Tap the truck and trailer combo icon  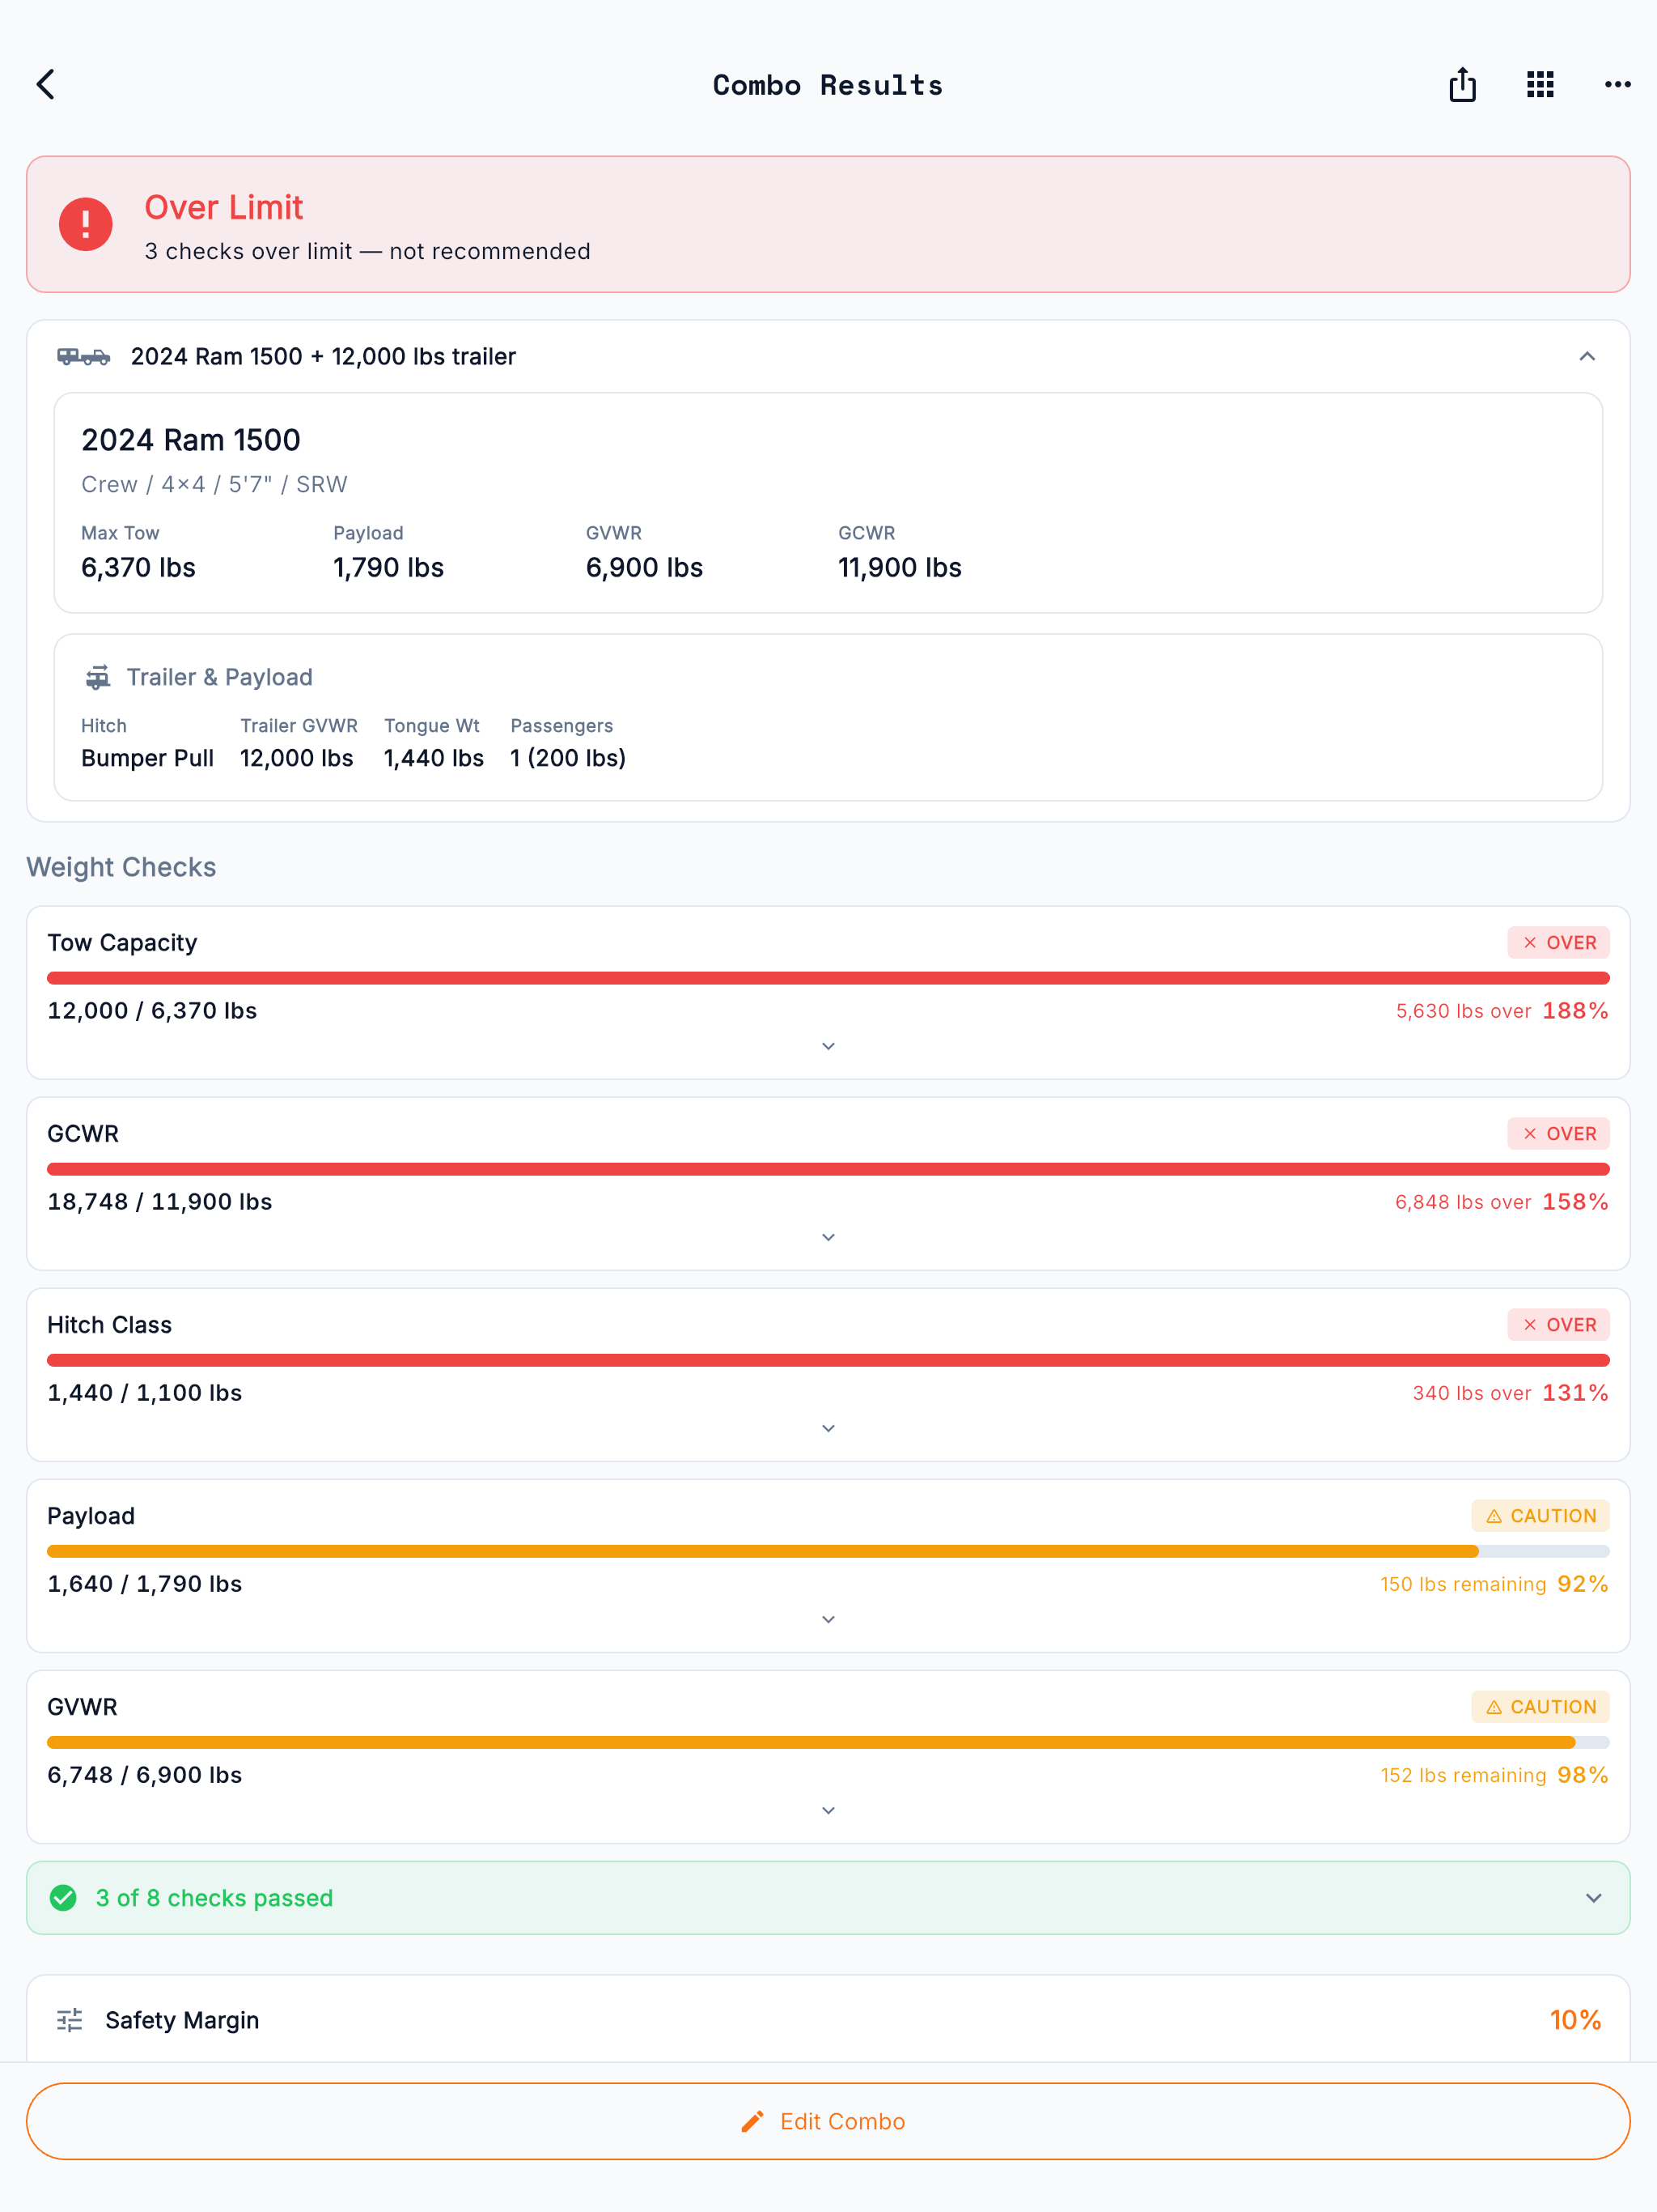tap(84, 357)
